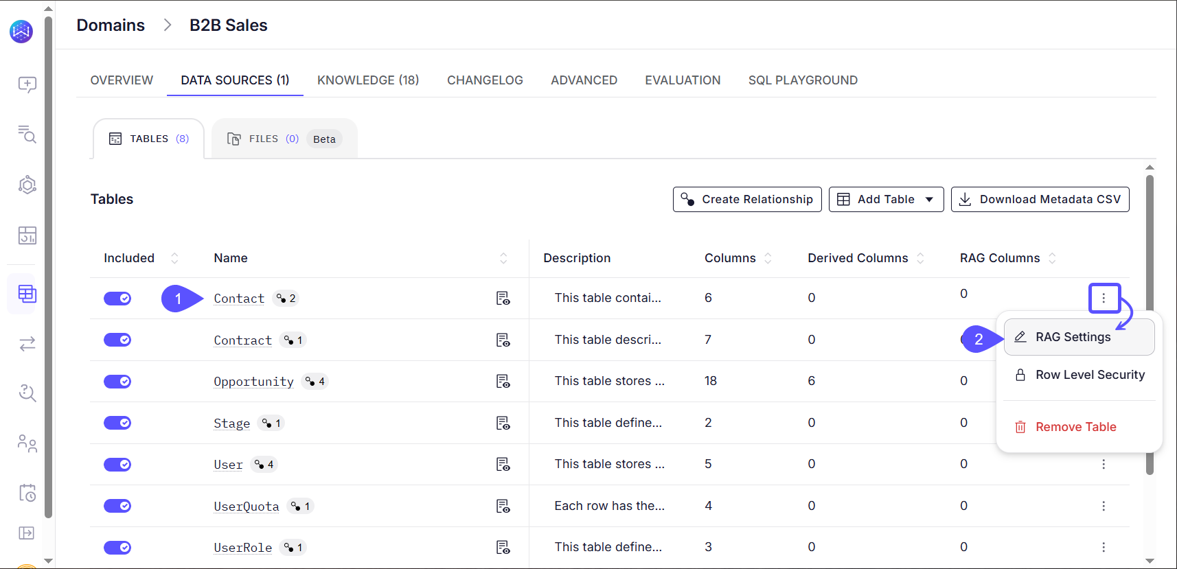Click the app logo in the sidebar
The width and height of the screenshot is (1177, 569).
(x=21, y=31)
